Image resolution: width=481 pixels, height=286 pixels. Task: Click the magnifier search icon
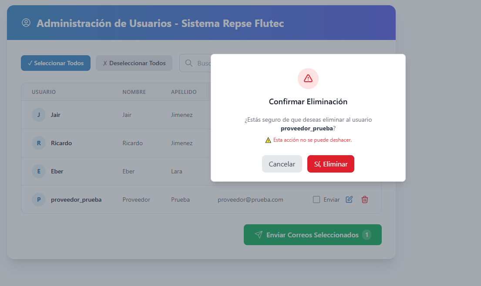(x=189, y=63)
